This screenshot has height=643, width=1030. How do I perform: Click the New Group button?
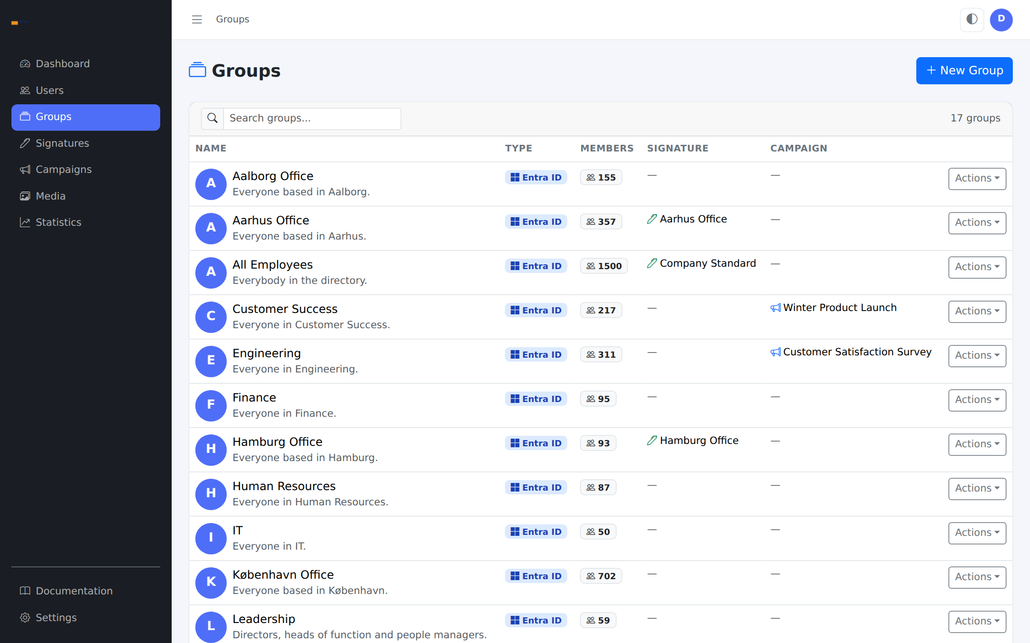(x=964, y=70)
